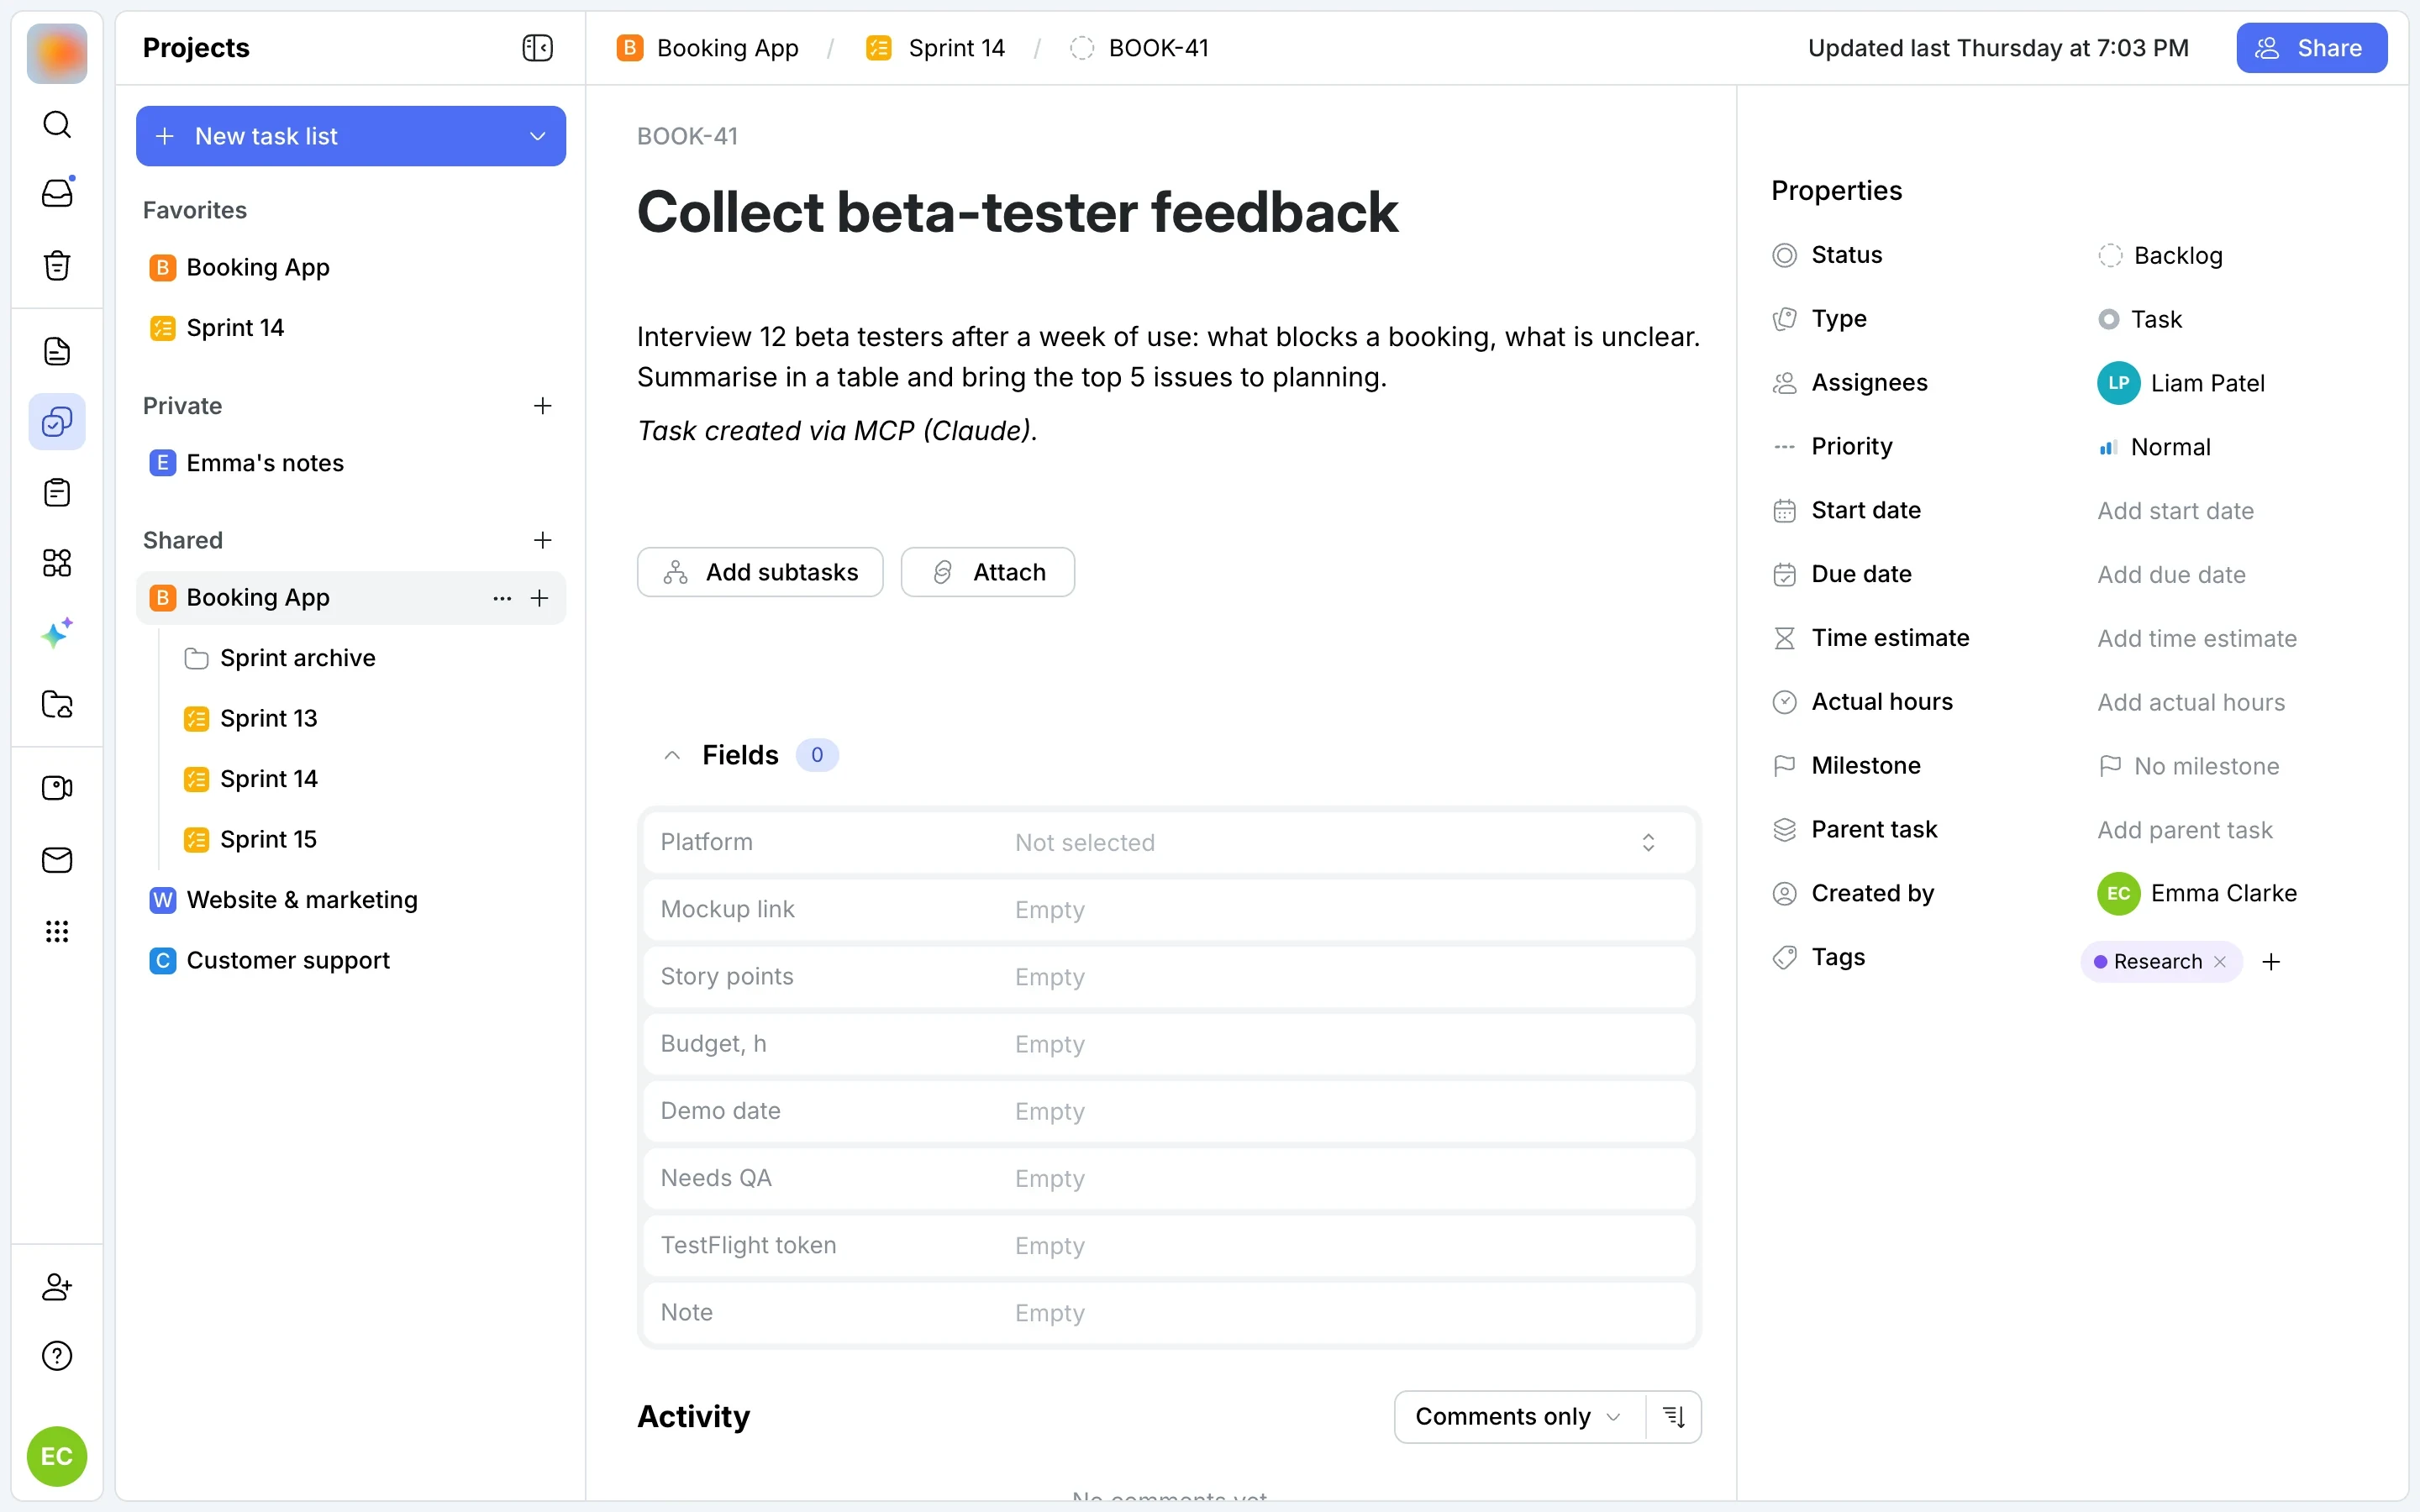Click Add due date field
The image size is (2420, 1512).
[x=2171, y=575]
